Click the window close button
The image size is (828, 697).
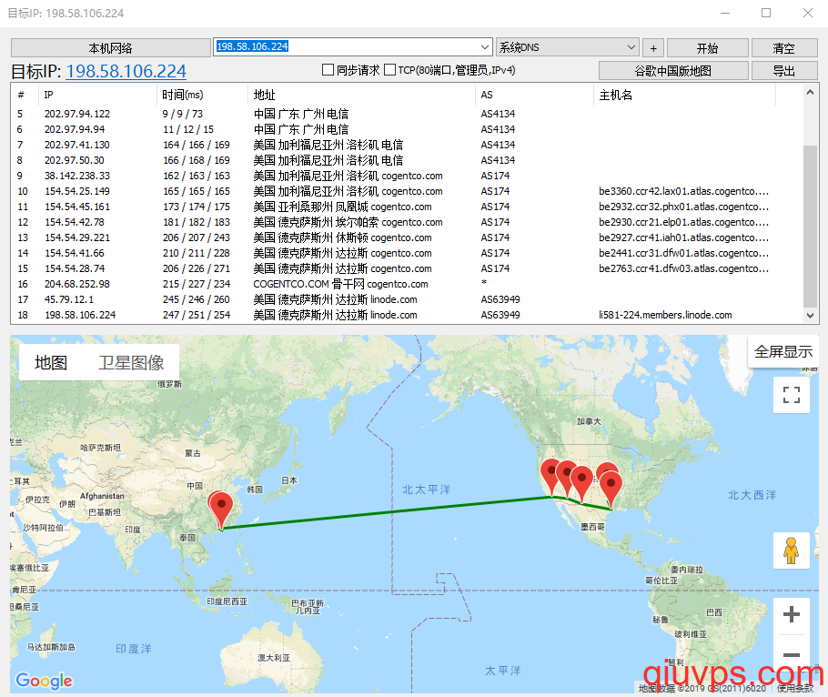click(x=808, y=14)
